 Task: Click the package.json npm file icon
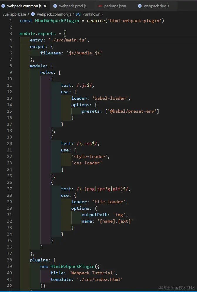100,6
